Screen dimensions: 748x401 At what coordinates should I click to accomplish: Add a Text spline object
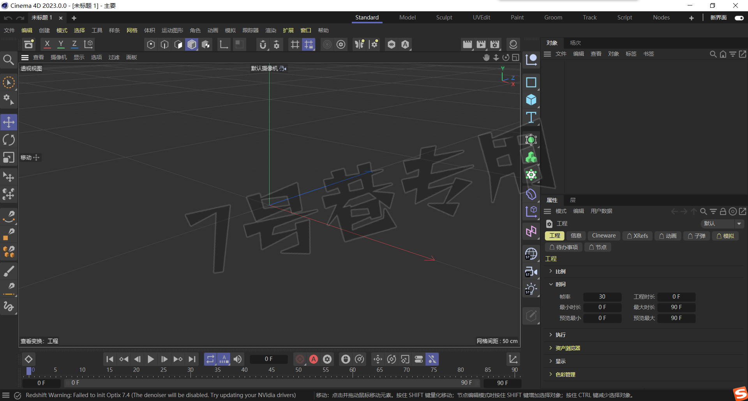coord(531,118)
